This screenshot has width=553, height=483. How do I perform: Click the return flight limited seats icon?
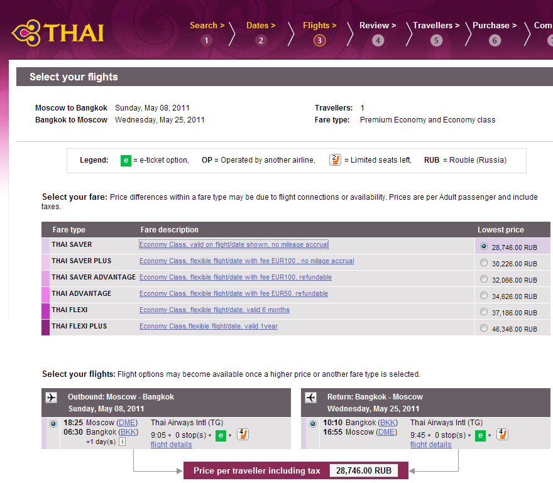pos(502,435)
